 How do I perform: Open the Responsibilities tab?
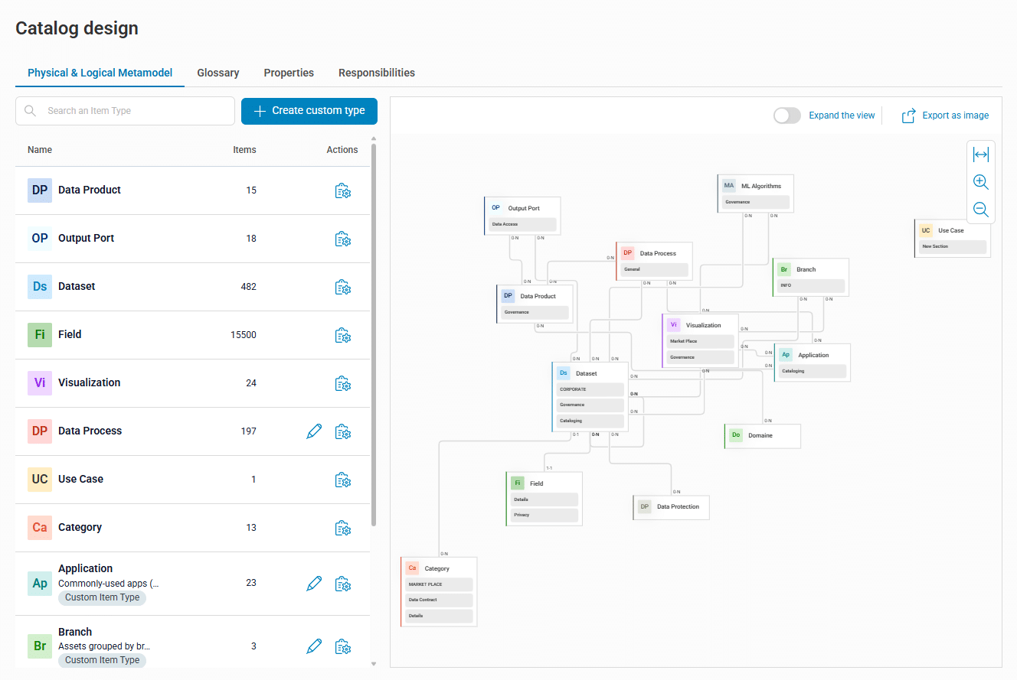[x=376, y=73]
